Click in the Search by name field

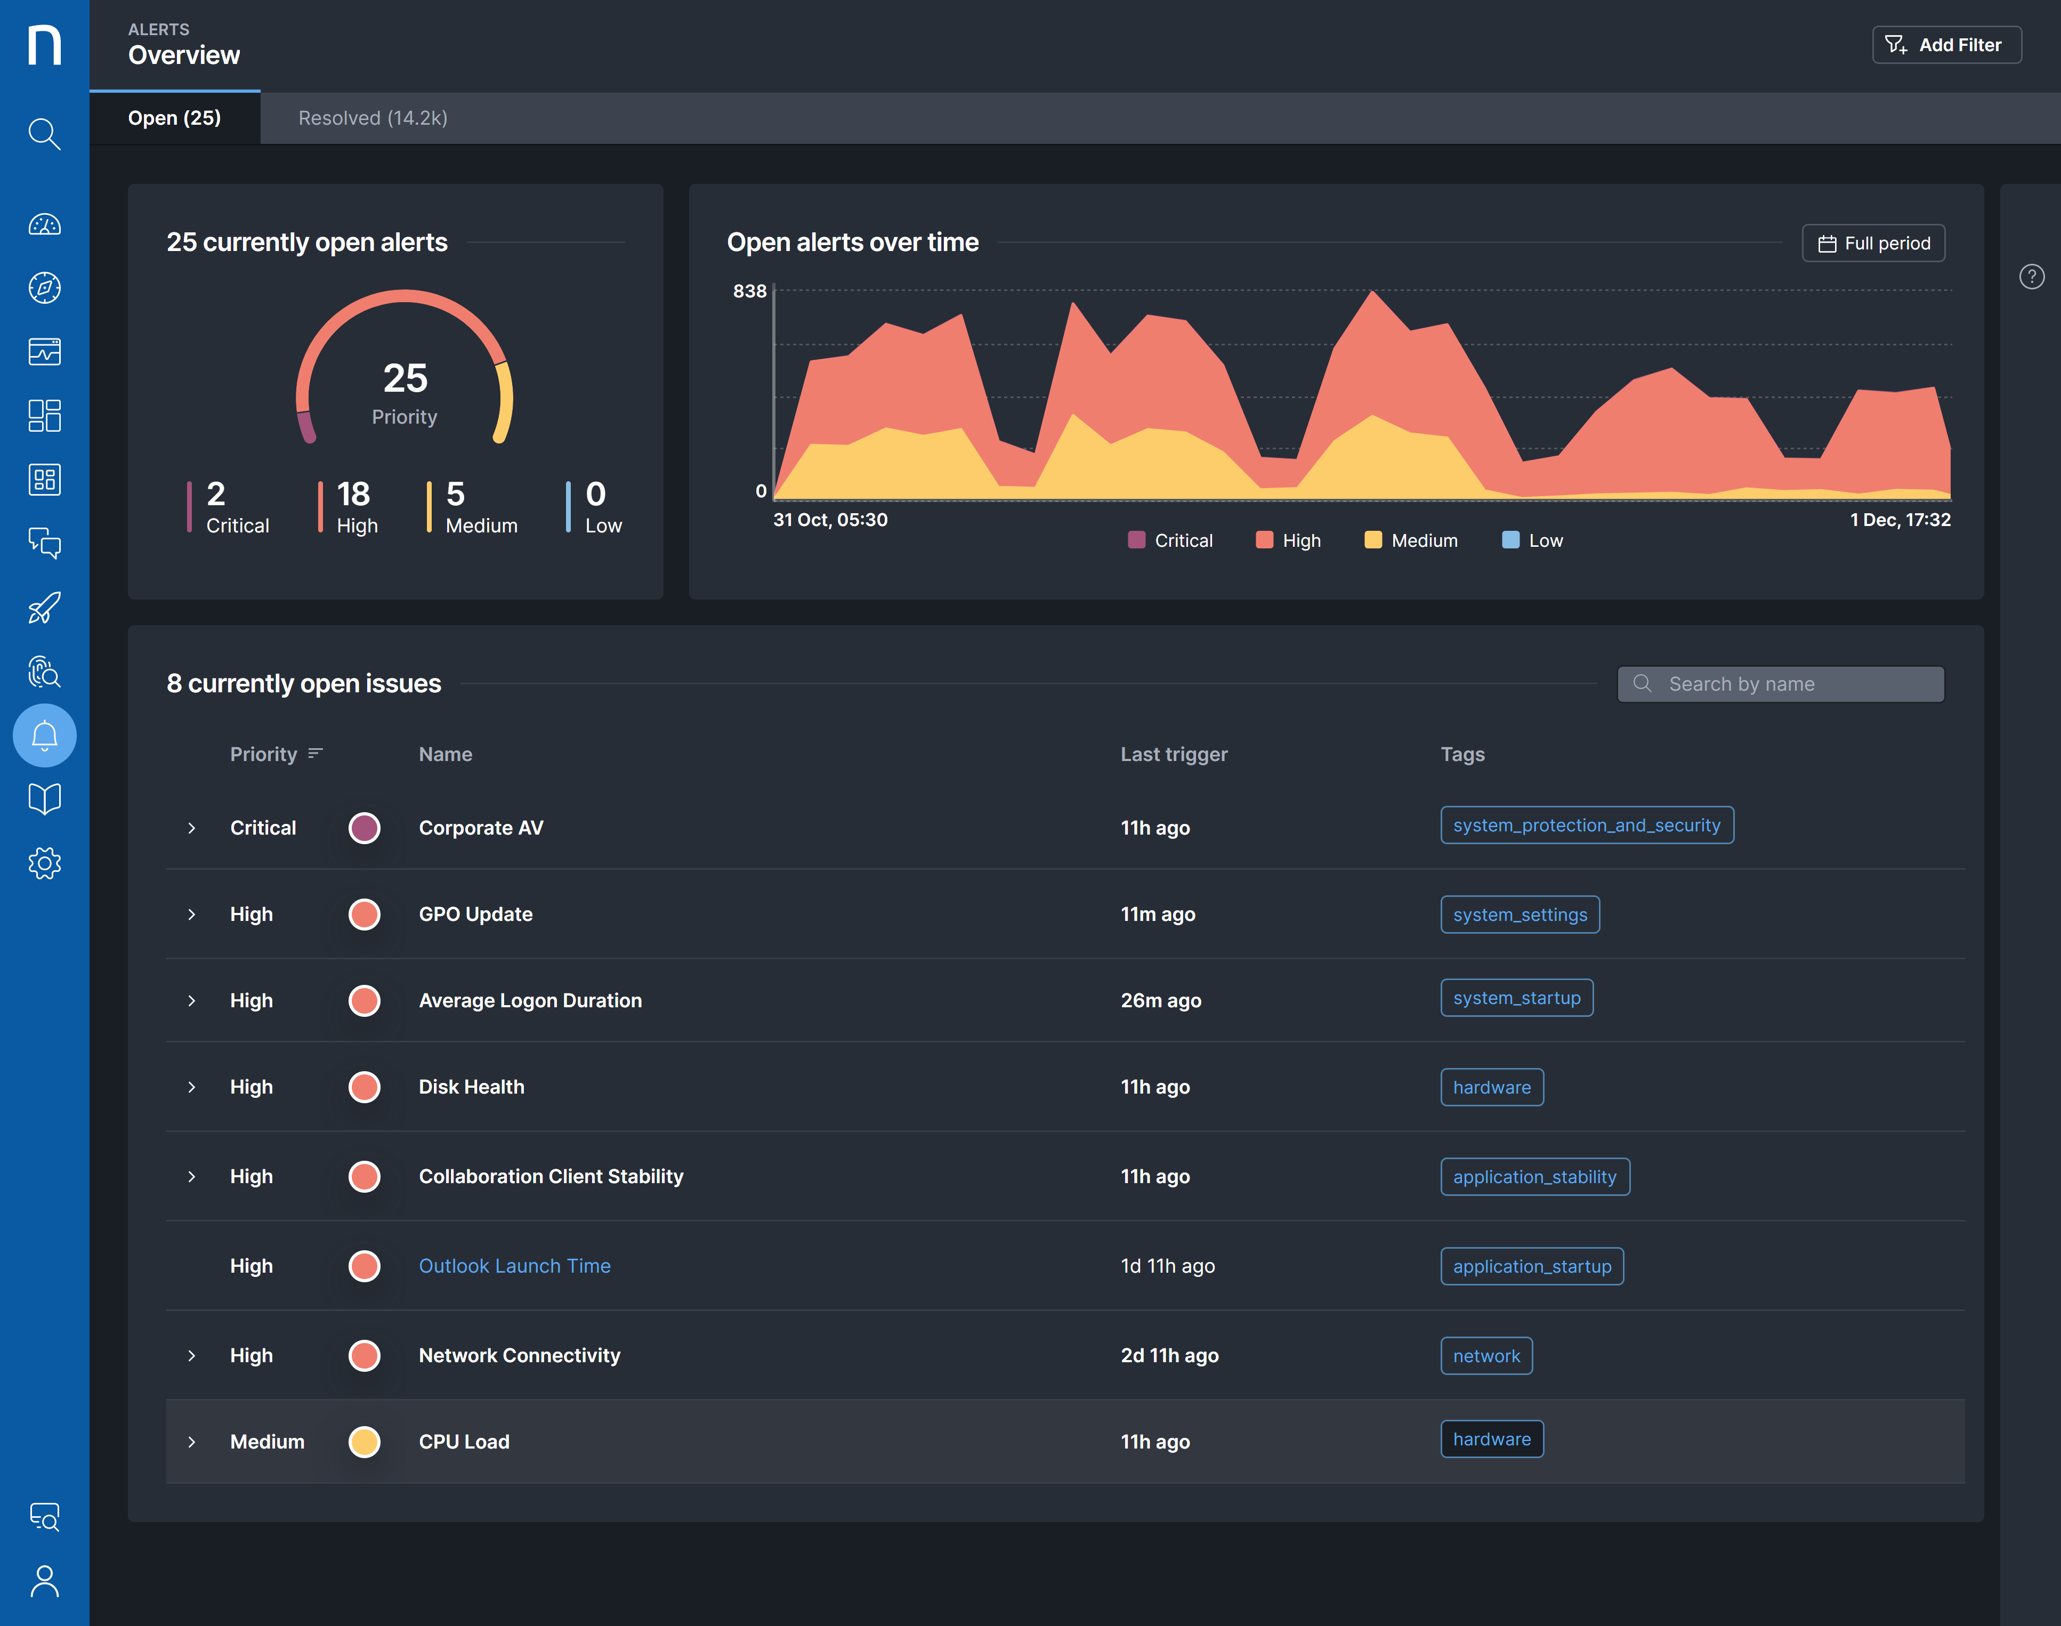point(1779,684)
